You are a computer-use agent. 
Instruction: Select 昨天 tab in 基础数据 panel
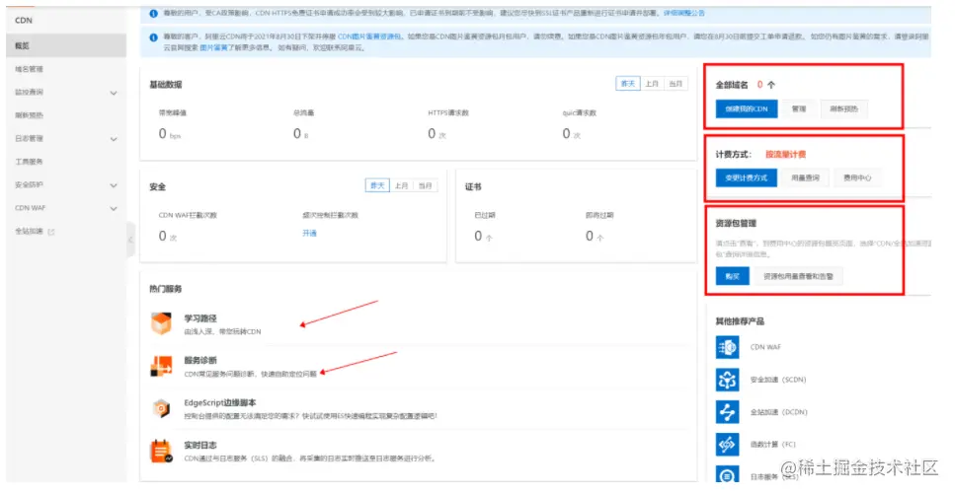[x=628, y=84]
